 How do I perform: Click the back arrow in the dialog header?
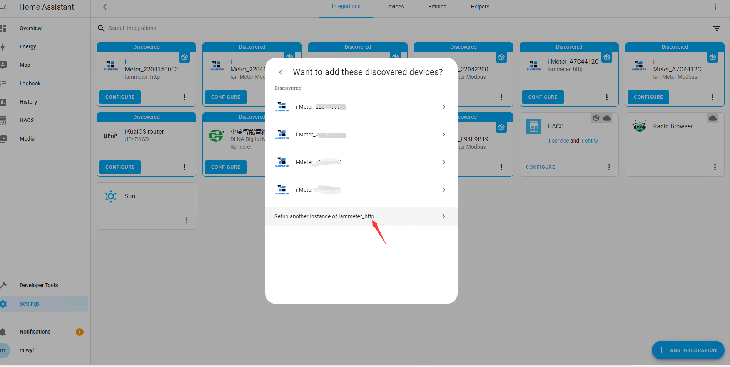click(x=281, y=72)
